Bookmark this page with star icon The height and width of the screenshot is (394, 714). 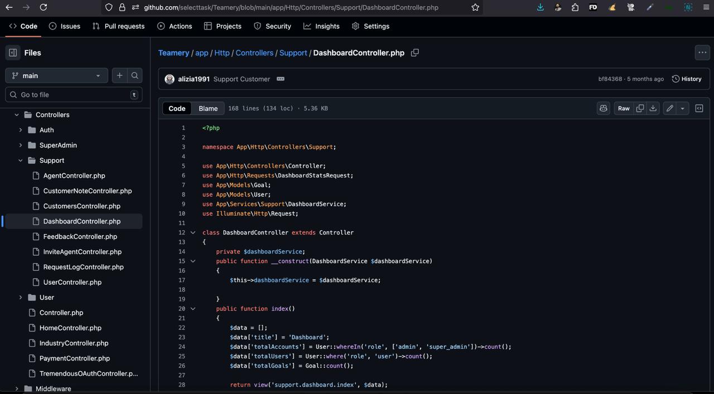[x=475, y=7]
